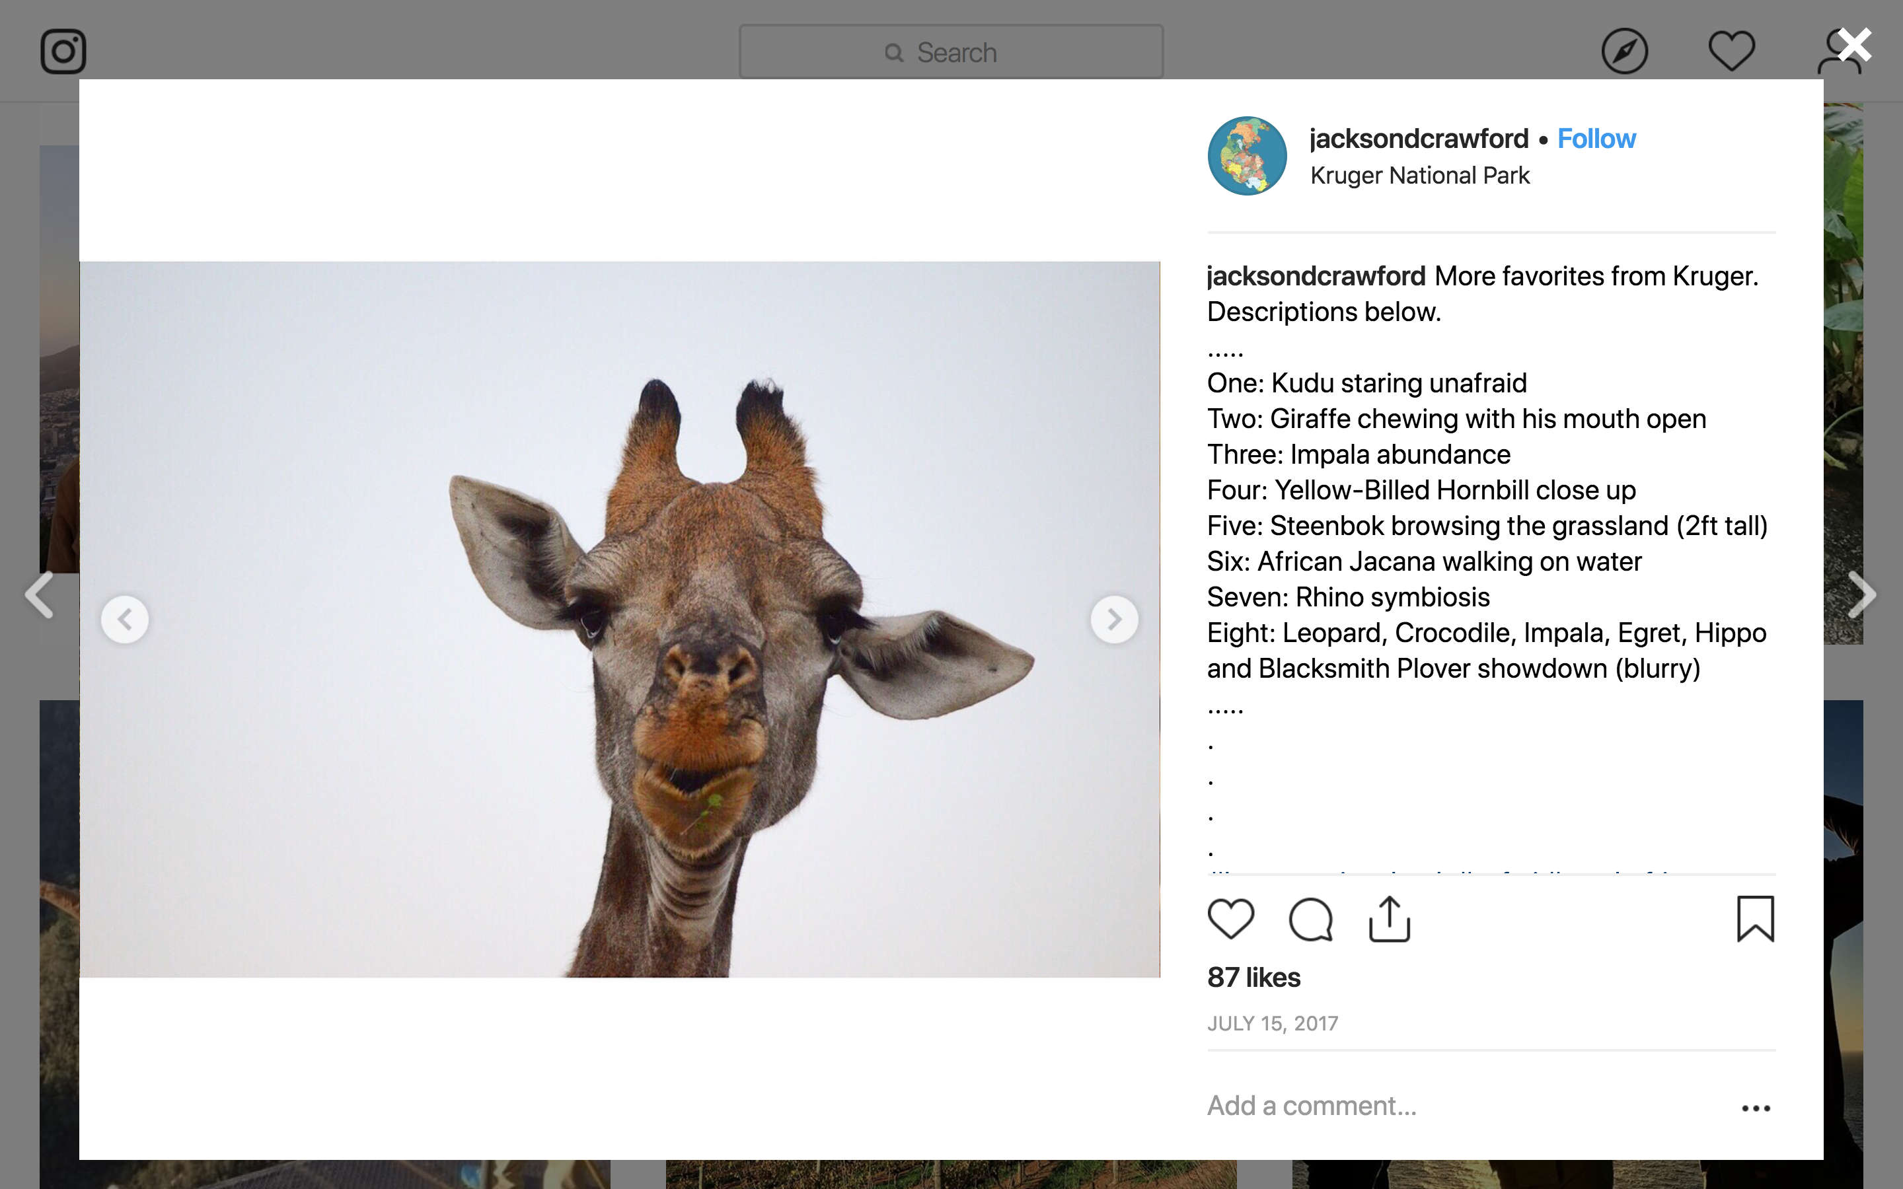Screen dimensions: 1903x1189
Task: Click the Instagram camera logo
Action: coord(63,52)
